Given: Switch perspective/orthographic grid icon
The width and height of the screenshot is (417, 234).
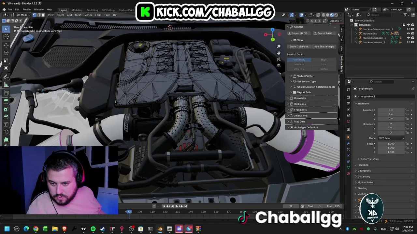Looking at the screenshot, I should [279, 66].
